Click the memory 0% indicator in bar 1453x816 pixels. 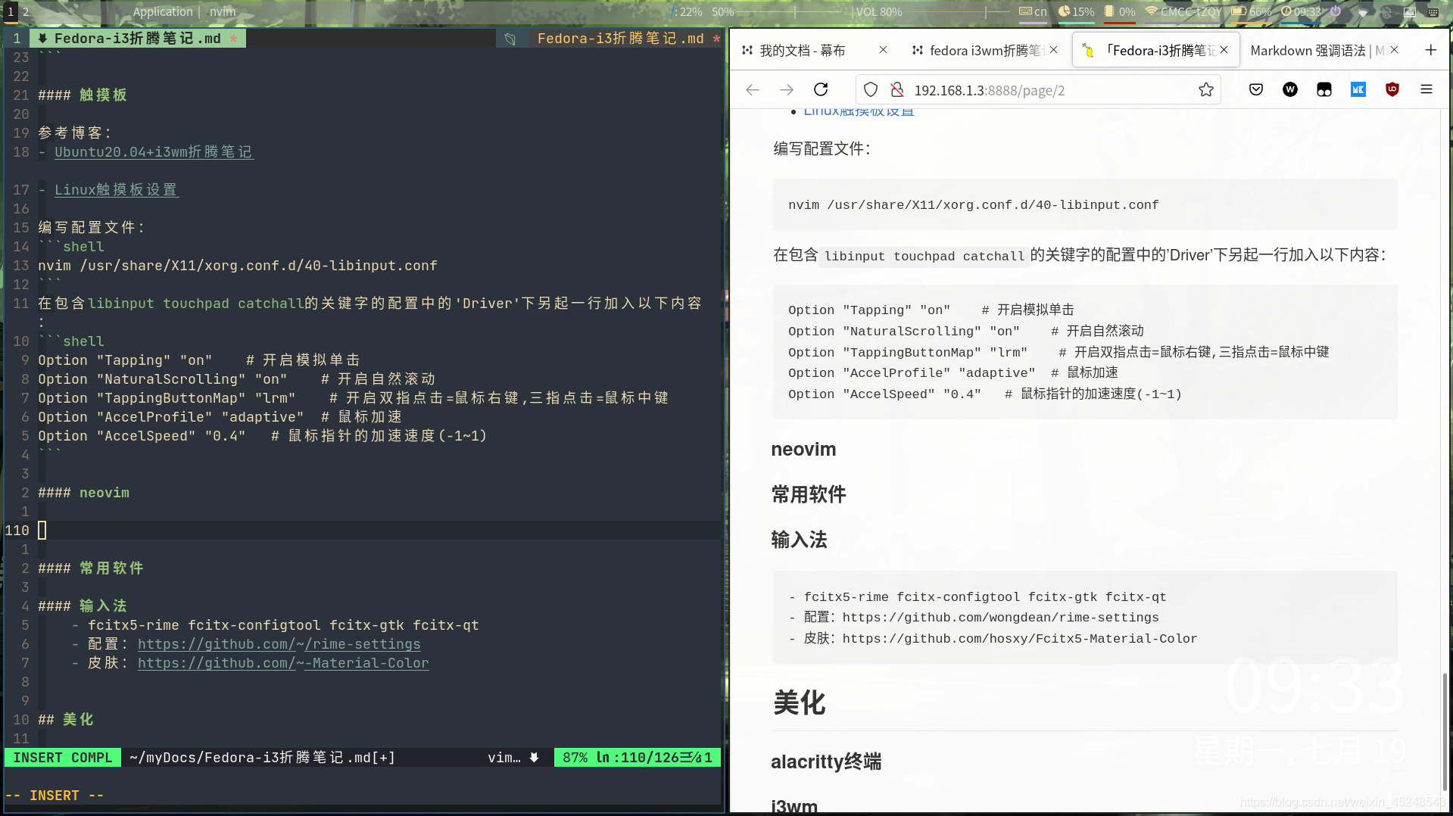[x=1120, y=11]
